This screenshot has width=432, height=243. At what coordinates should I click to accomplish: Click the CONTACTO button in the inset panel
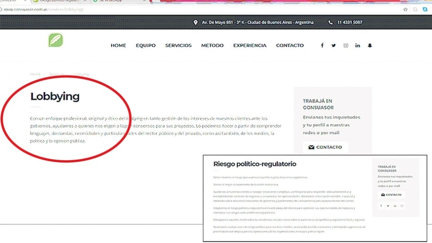391,195
